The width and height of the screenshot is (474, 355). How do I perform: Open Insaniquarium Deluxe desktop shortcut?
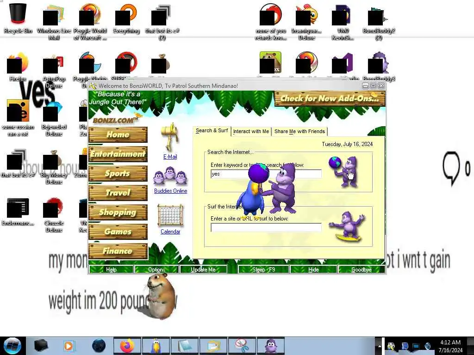[306, 22]
